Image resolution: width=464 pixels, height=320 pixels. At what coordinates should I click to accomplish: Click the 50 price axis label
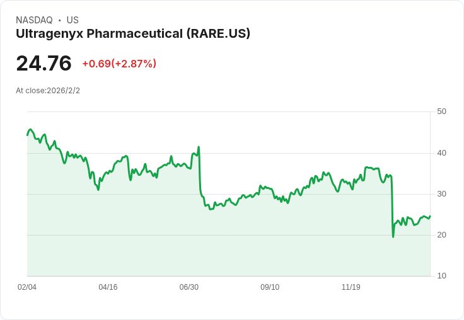[x=441, y=111]
